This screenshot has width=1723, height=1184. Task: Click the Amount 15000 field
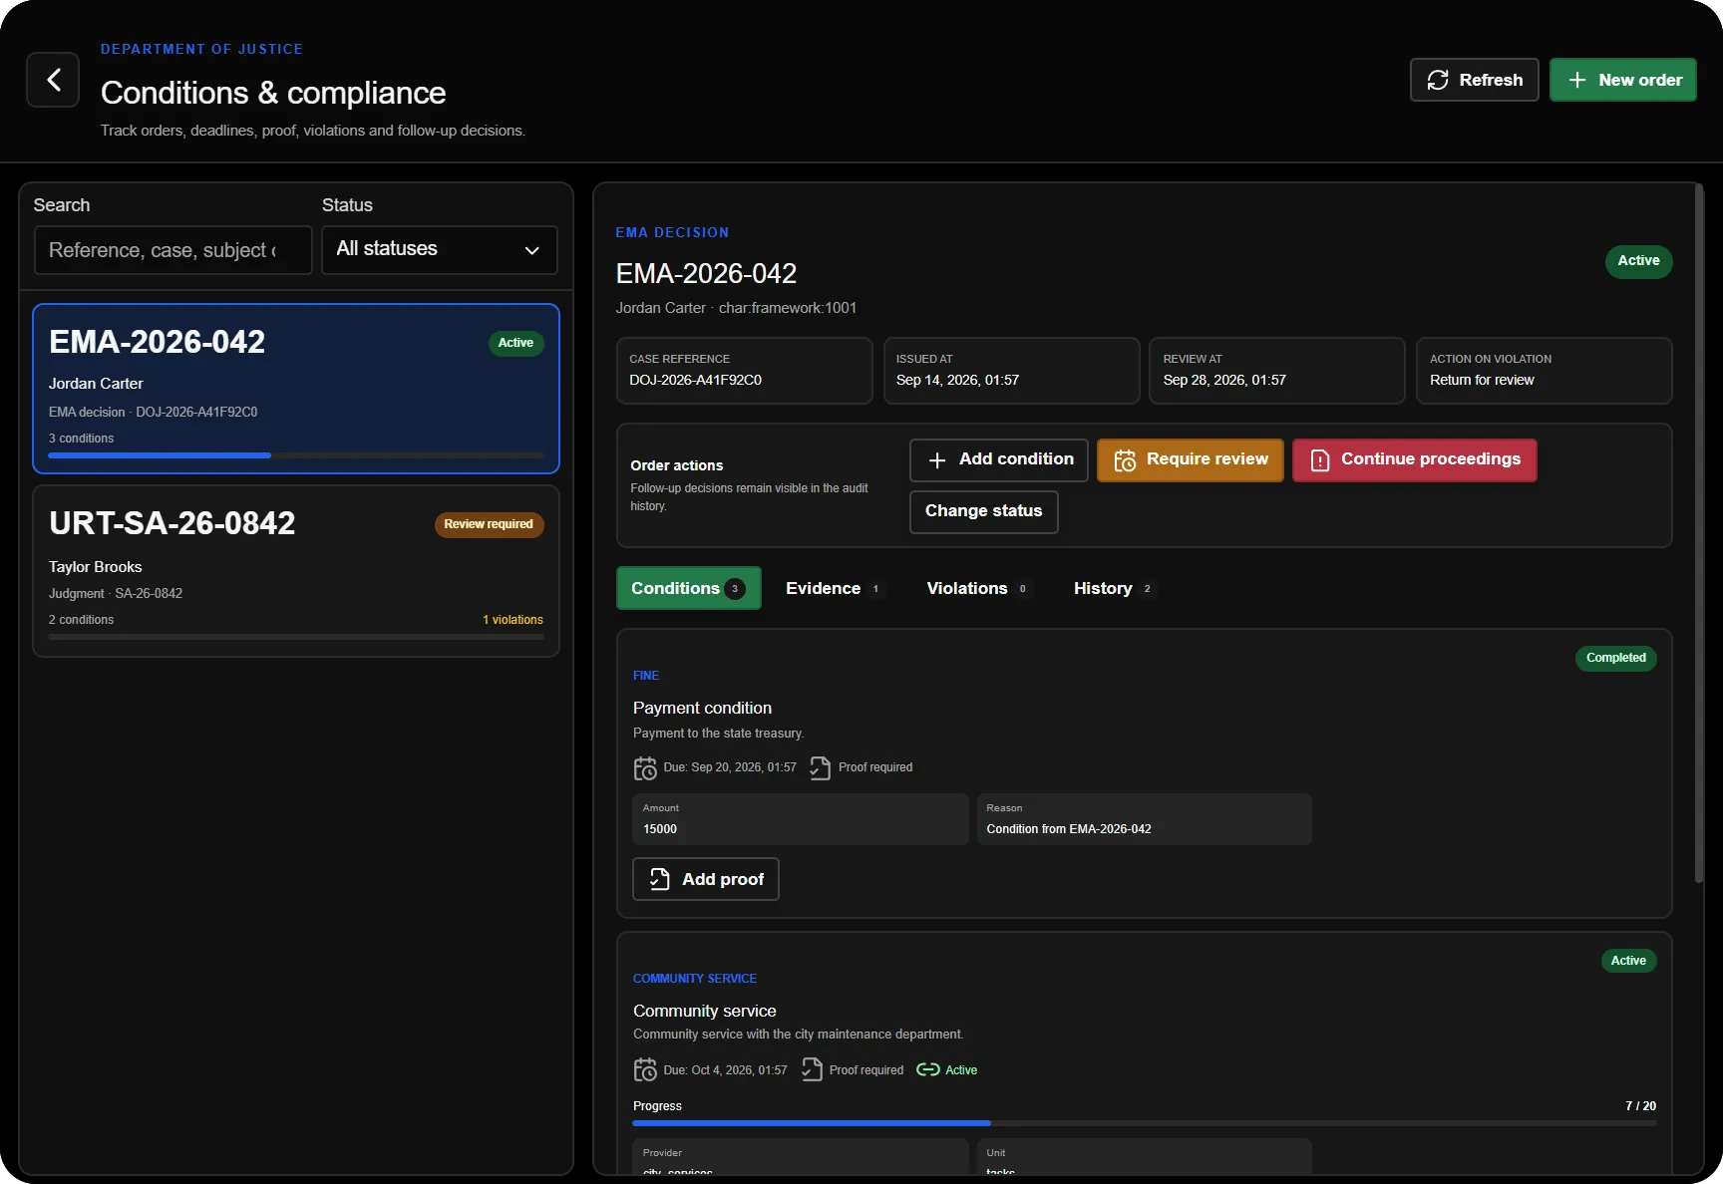[x=801, y=819]
